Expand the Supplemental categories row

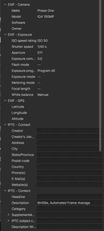coord(9,215)
